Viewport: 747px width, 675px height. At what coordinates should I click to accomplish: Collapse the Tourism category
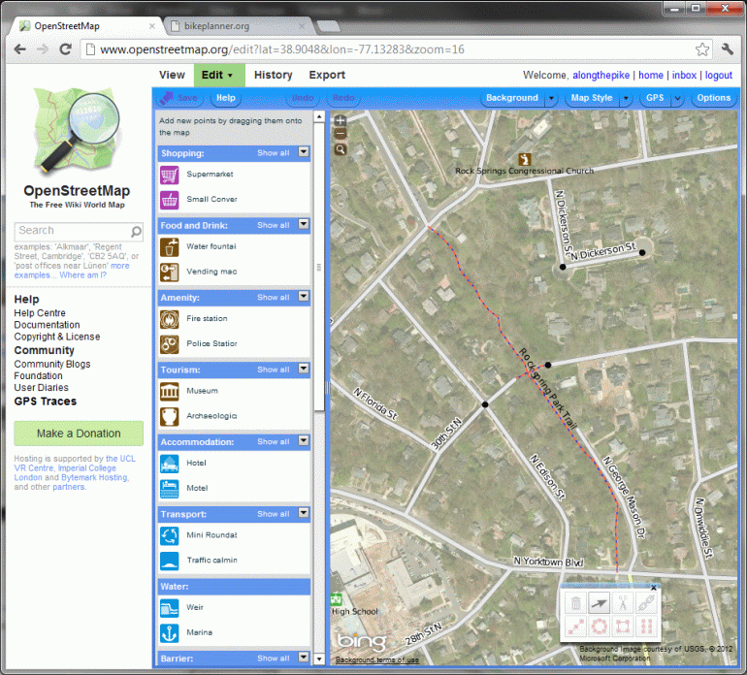pos(303,369)
